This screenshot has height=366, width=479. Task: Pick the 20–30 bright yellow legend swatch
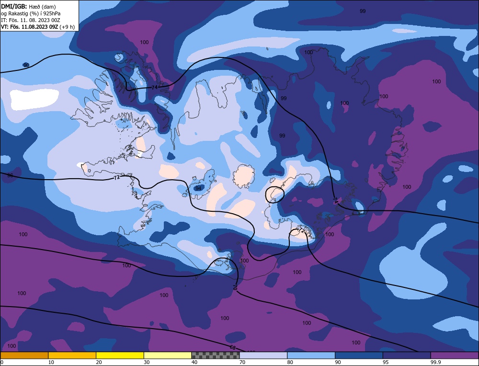pos(120,355)
